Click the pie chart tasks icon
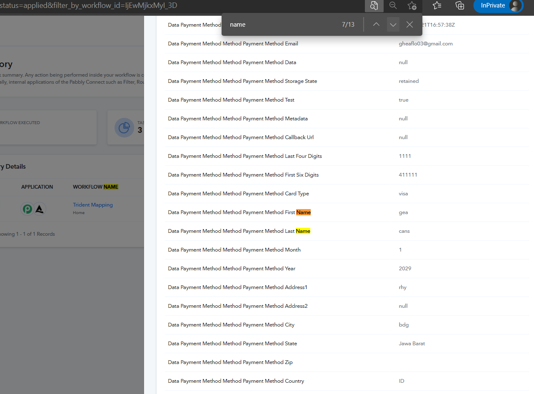Viewport: 534px width, 394px height. point(124,127)
